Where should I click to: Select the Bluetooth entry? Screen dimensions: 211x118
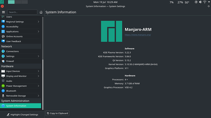20,91
